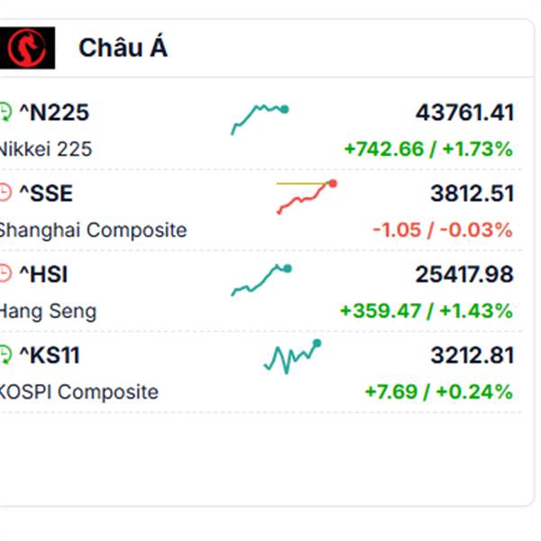Click the red dragon logo icon
The height and width of the screenshot is (541, 541).
(27, 48)
